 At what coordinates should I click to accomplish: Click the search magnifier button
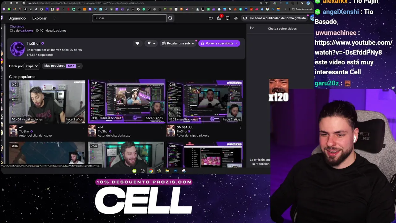170,18
